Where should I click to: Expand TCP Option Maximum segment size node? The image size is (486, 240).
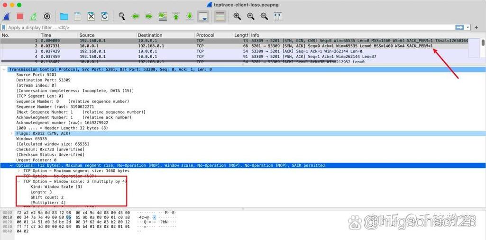[x=18, y=171]
